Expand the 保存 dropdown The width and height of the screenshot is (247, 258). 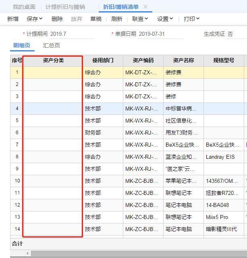coord(35,19)
